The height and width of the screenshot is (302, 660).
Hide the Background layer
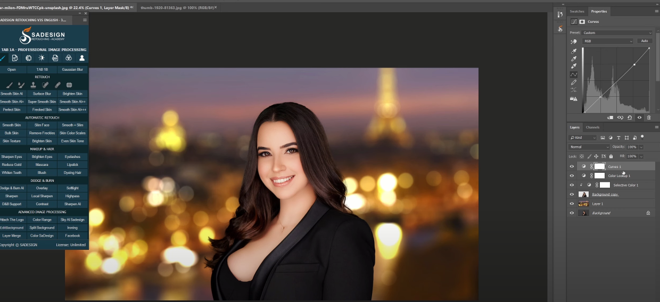click(572, 213)
